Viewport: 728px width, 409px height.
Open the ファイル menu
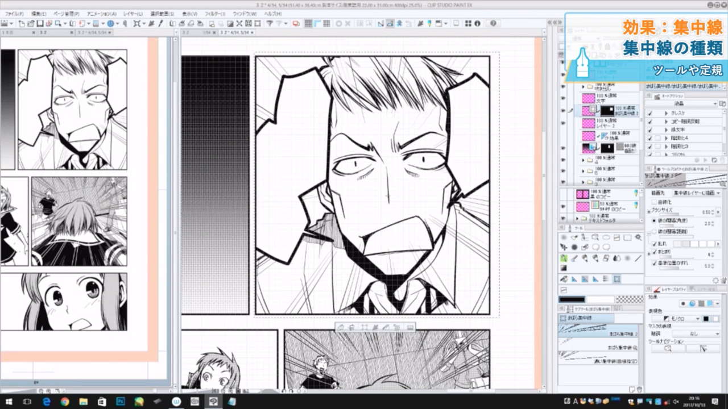pos(14,13)
